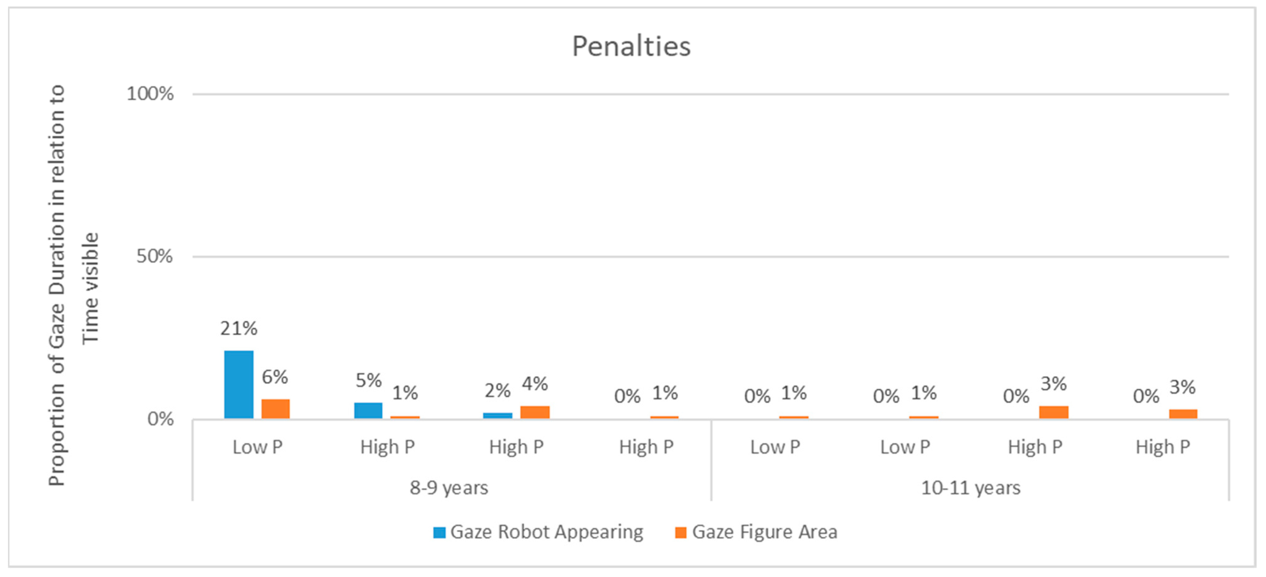
Task: Click the Gaze Figure Area legend text
Action: (x=765, y=532)
